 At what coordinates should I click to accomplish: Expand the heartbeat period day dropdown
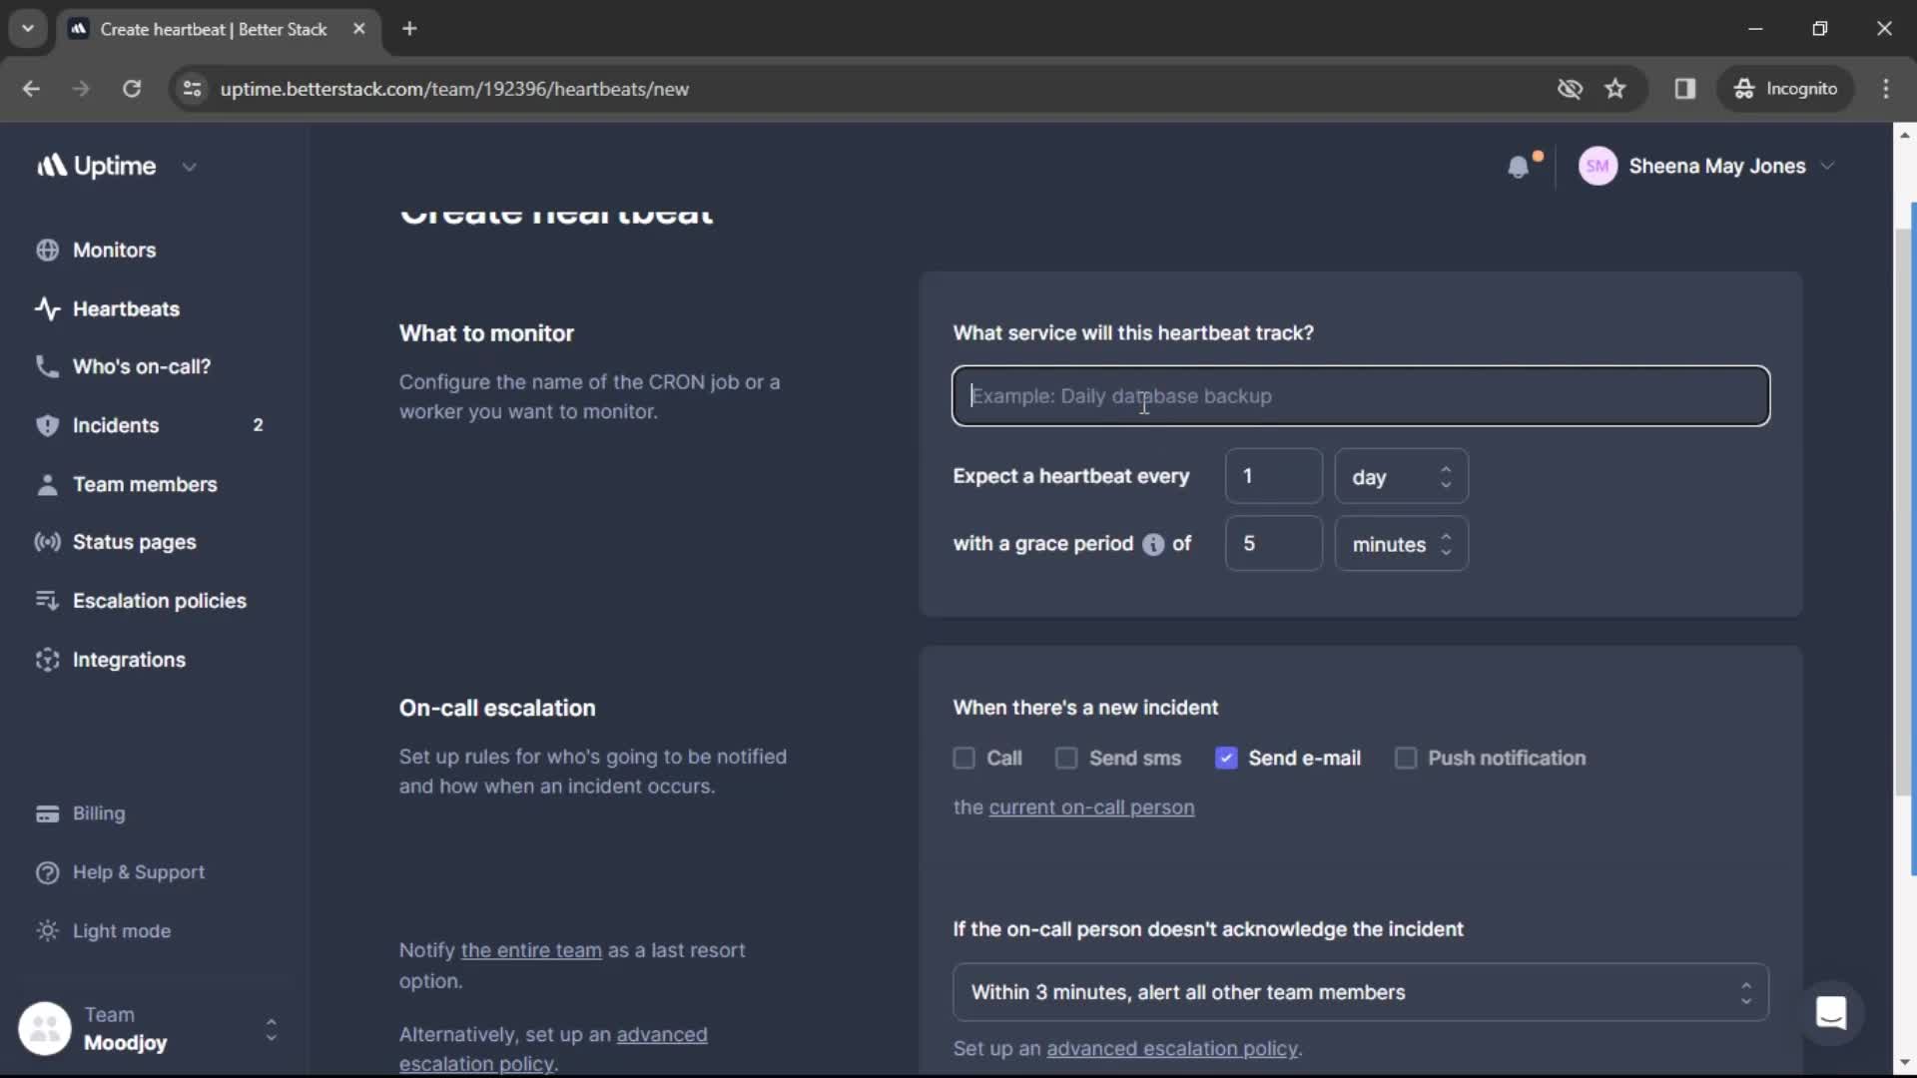tap(1400, 475)
